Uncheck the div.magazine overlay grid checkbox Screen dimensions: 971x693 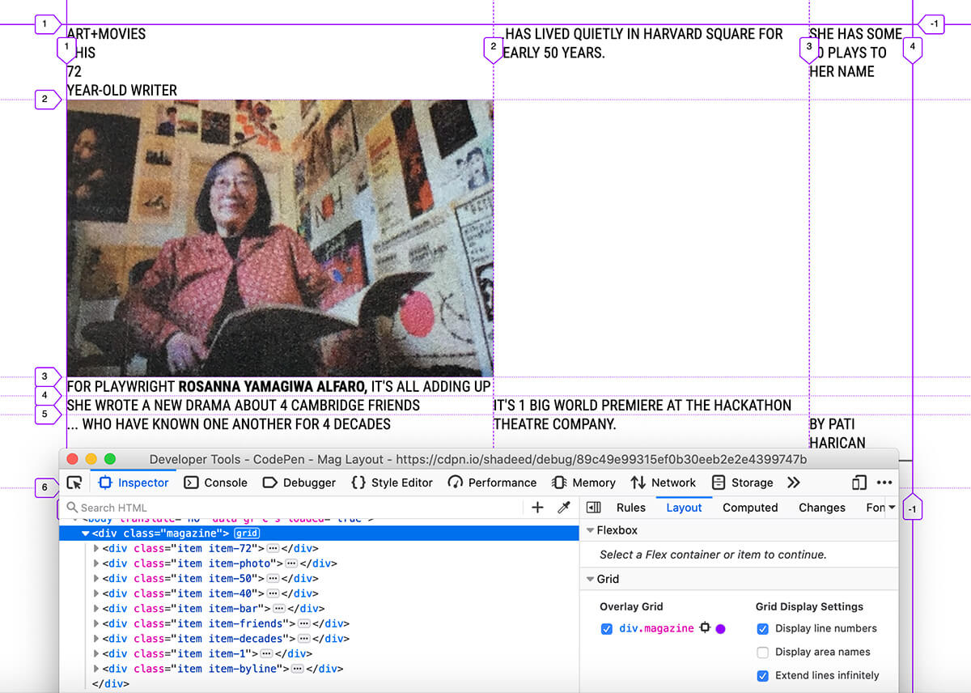pos(607,629)
